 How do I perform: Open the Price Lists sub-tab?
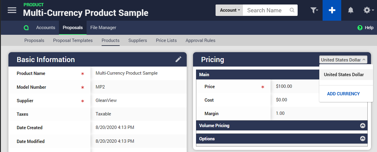pyautogui.click(x=166, y=40)
